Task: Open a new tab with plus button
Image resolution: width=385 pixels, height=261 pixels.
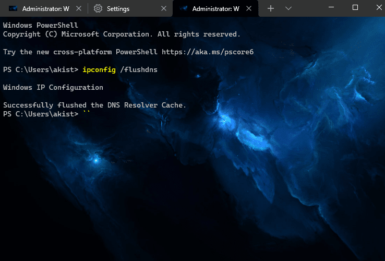Action: [x=271, y=8]
